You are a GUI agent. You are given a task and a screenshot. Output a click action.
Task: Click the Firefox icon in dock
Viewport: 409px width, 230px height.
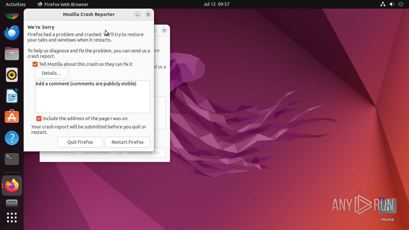(x=12, y=186)
